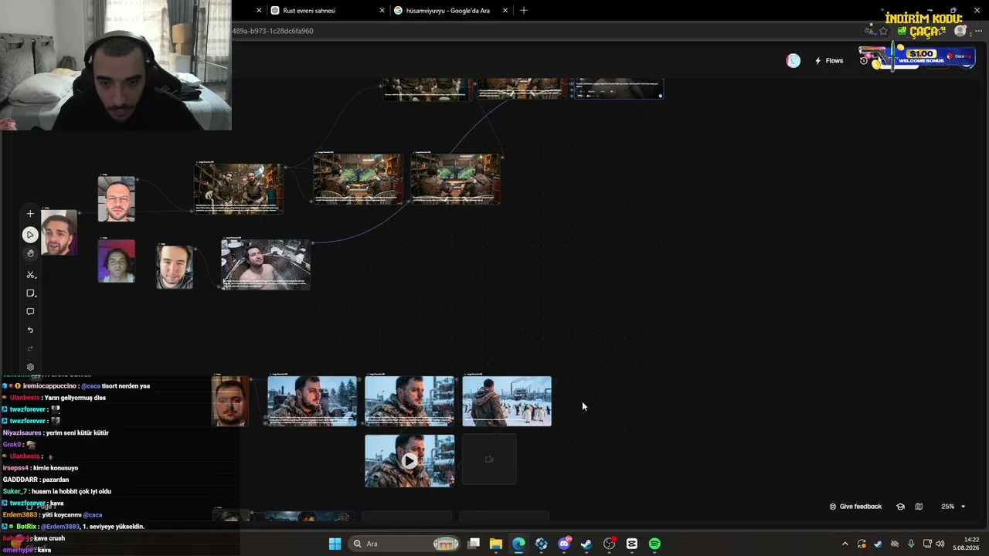Screen dimensions: 989x556
Task: Select the penguin snow scene image node
Action: pyautogui.click(x=507, y=401)
